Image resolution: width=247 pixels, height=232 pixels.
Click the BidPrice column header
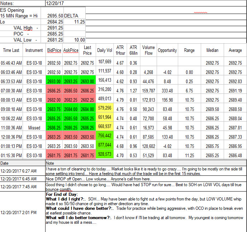pos(54,50)
